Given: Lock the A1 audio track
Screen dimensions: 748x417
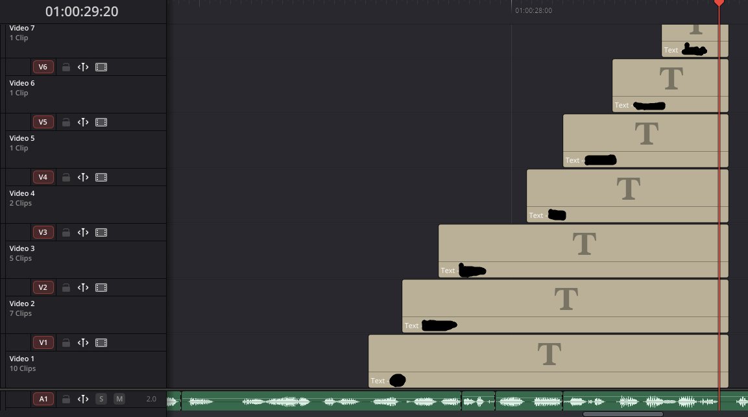Looking at the screenshot, I should tap(66, 399).
